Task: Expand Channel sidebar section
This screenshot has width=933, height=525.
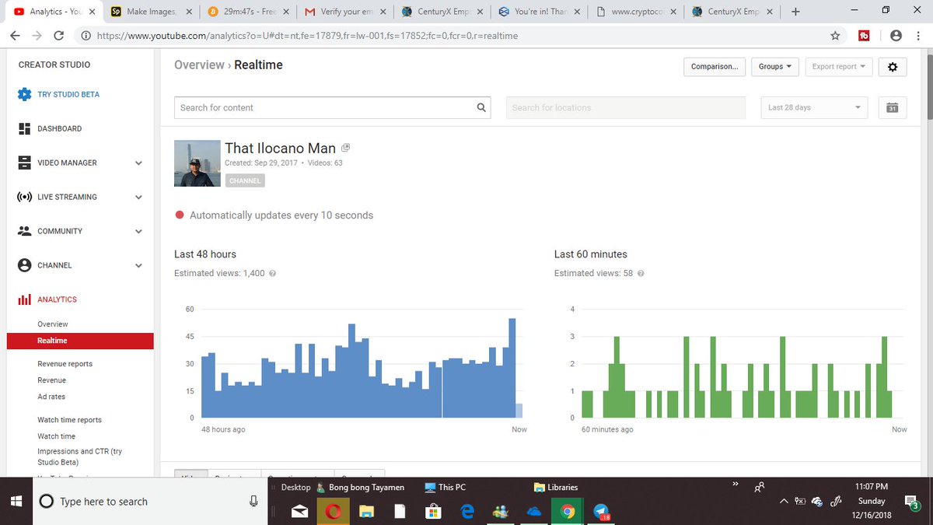Action: [x=138, y=266]
